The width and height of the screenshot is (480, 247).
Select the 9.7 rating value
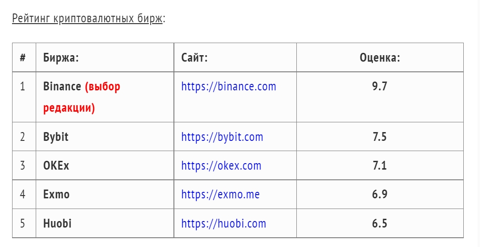click(380, 87)
